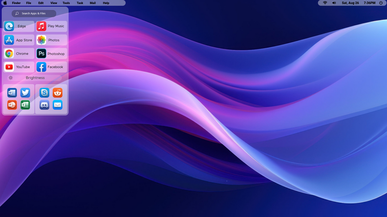The width and height of the screenshot is (387, 217).
Task: Launch Skype
Action: [44, 93]
